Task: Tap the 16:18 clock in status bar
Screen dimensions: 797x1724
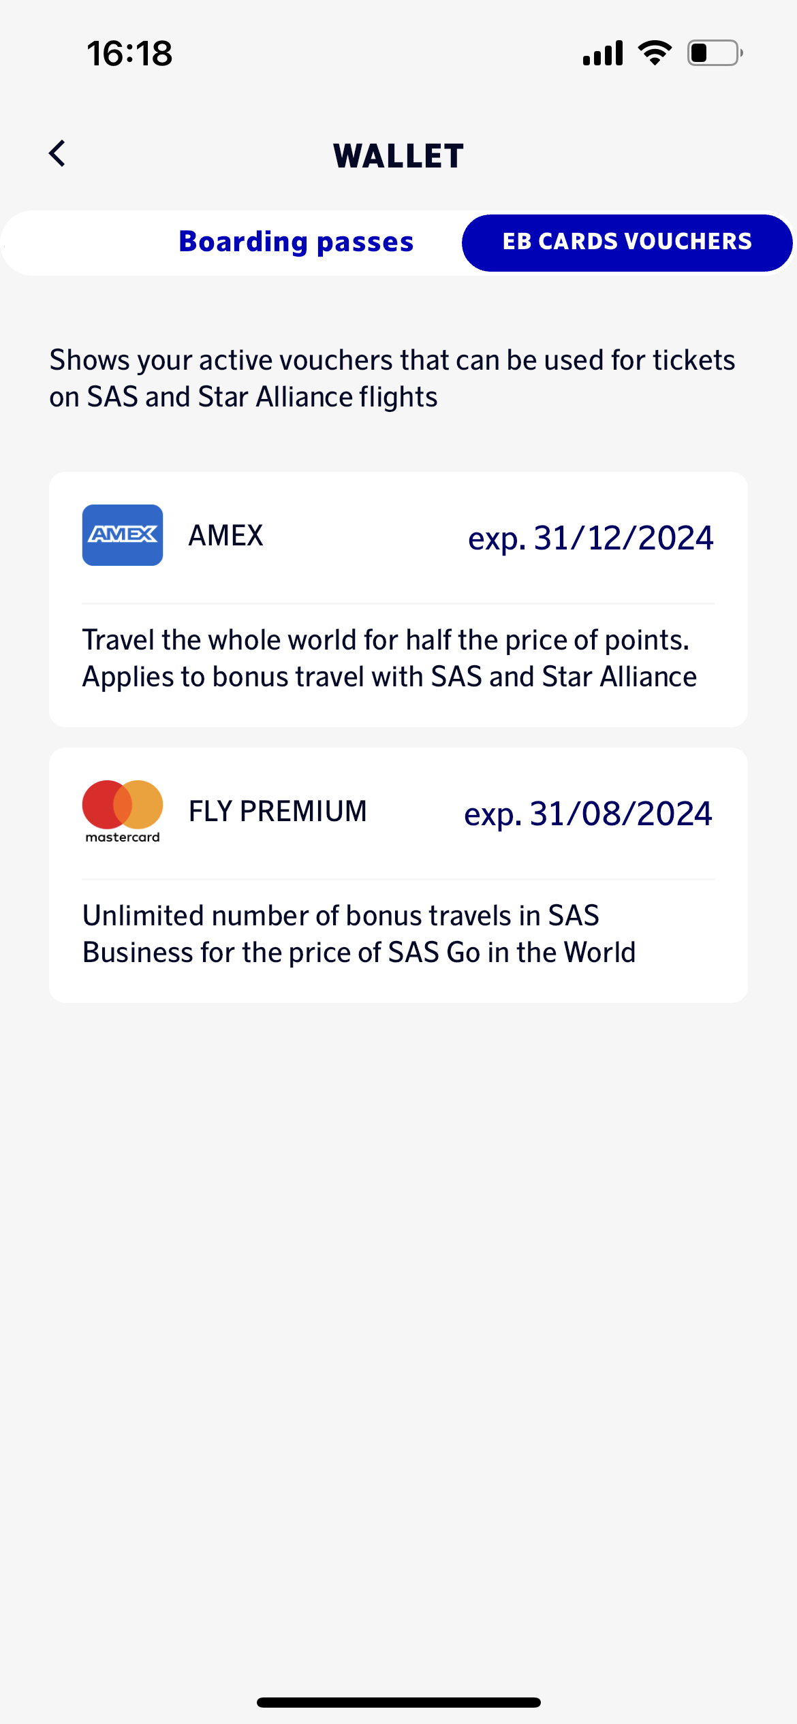Action: 129,53
